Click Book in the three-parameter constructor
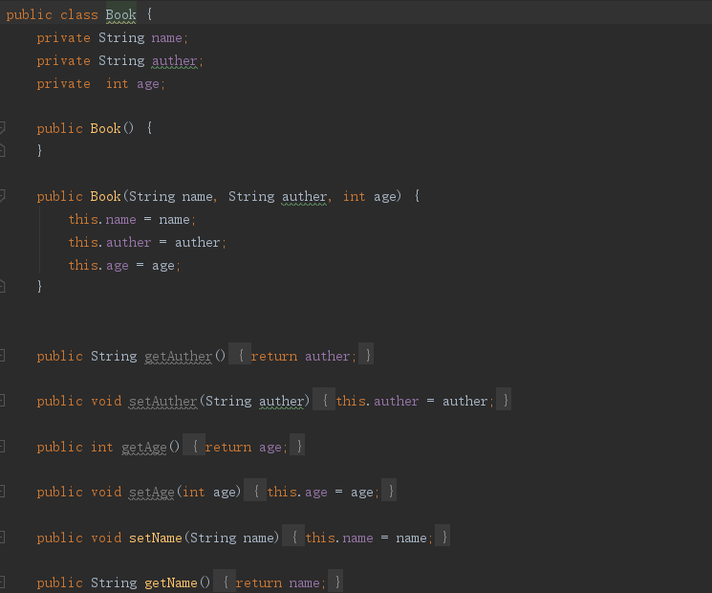This screenshot has width=712, height=593. pyautogui.click(x=105, y=196)
